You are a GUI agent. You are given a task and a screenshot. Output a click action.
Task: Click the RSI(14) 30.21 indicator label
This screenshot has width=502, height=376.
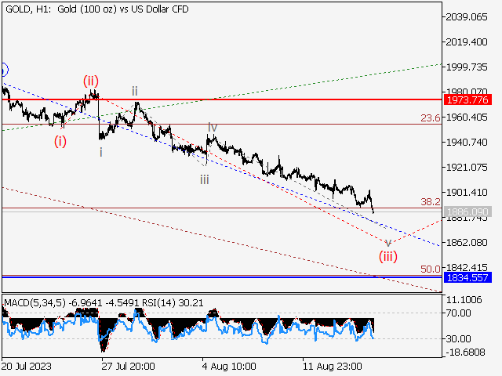173,303
